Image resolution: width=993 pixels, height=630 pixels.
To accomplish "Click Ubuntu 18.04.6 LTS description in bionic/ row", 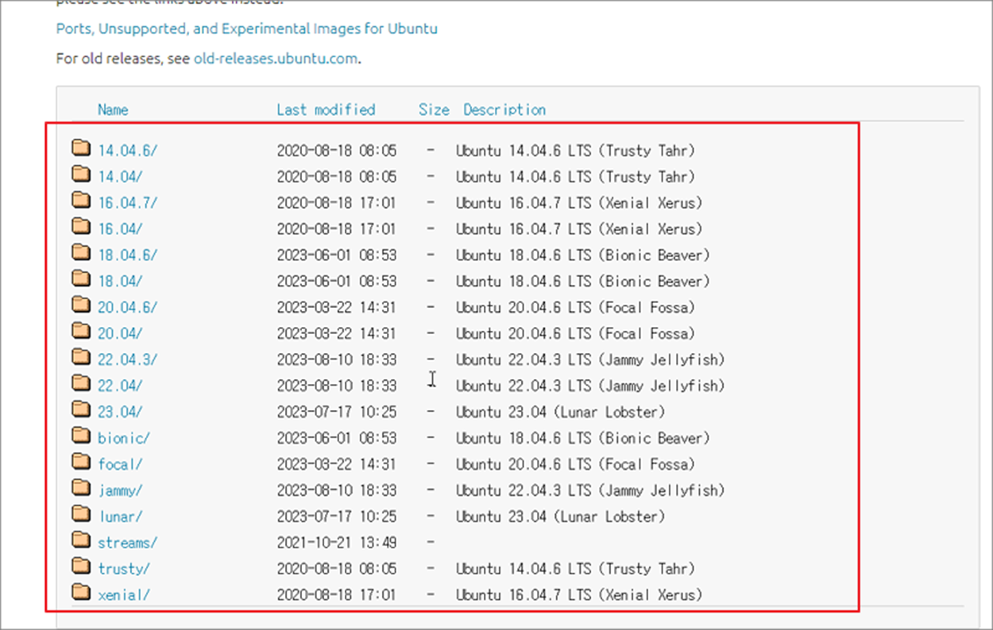I will [583, 438].
